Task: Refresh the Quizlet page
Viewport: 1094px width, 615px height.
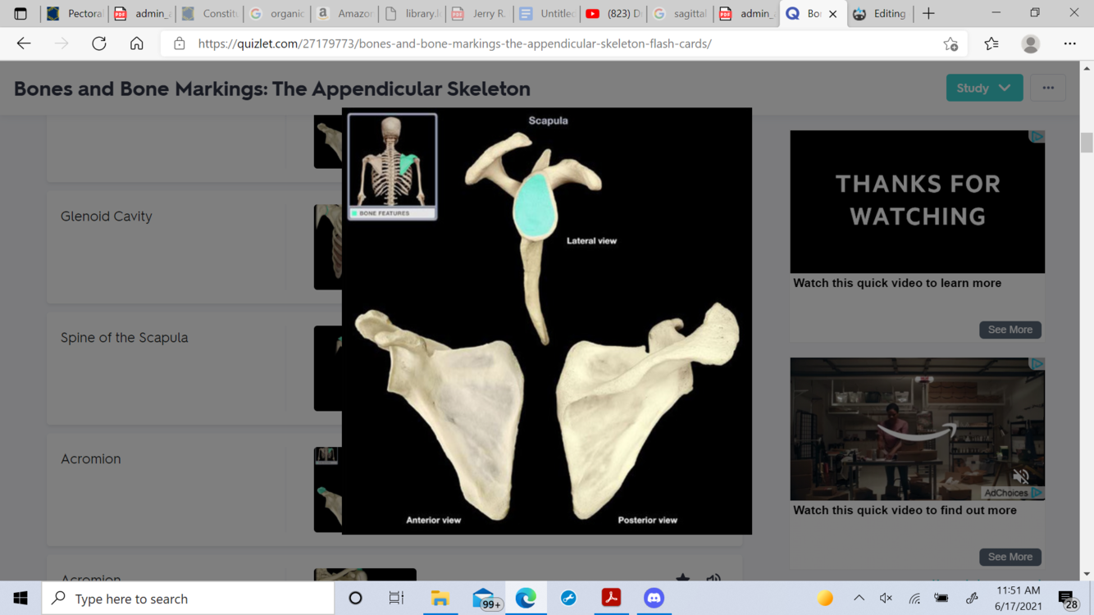Action: [99, 43]
